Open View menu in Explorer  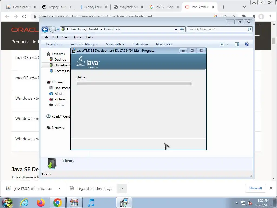click(66, 37)
